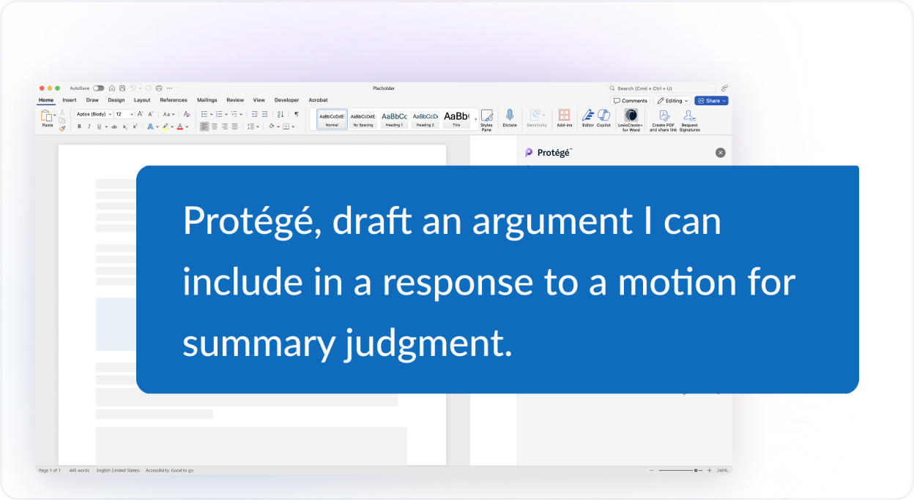Click the bullet list icon

click(204, 114)
